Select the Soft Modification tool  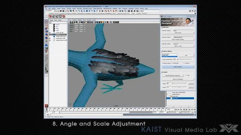46,45
